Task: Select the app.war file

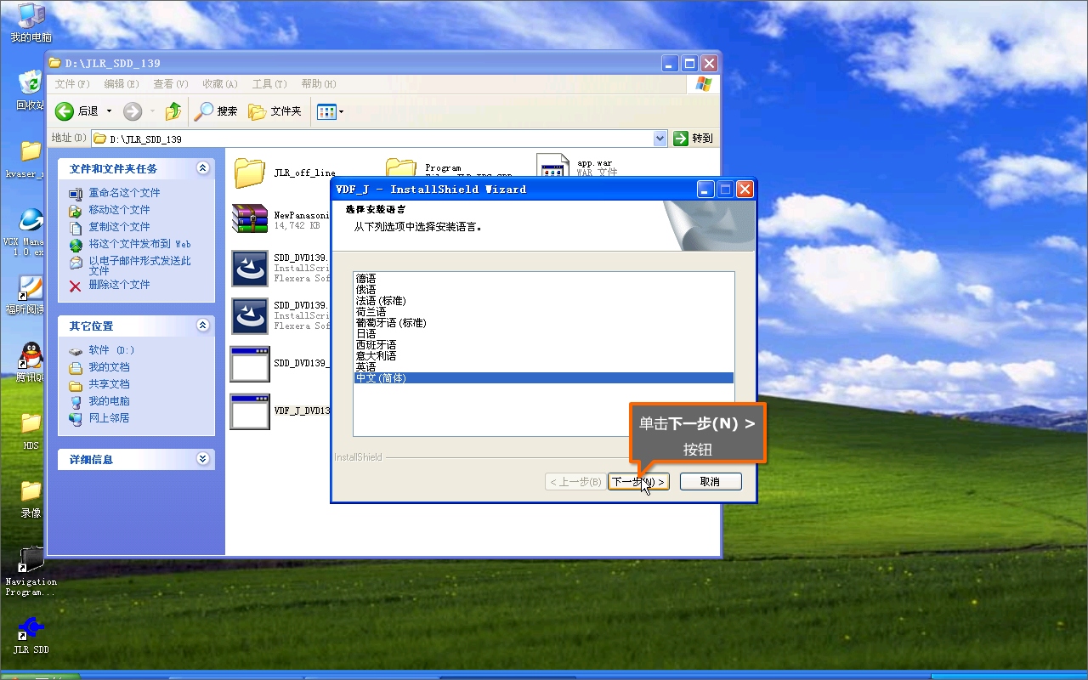Action: 577,167
